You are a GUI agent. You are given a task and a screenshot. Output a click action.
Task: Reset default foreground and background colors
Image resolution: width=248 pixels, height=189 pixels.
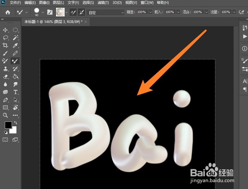coord(6,132)
